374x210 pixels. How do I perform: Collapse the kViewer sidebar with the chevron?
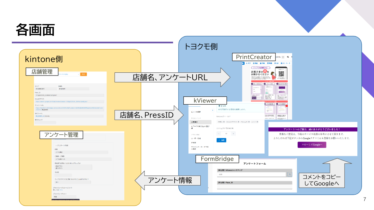point(213,110)
